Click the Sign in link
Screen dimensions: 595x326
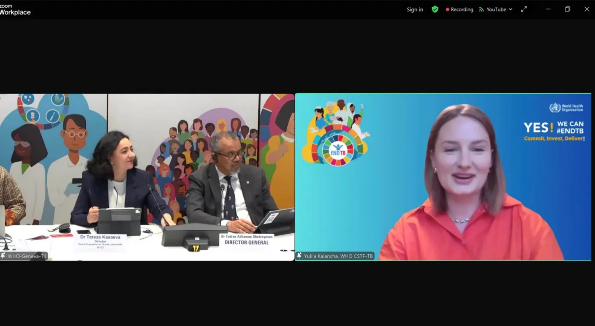[414, 9]
